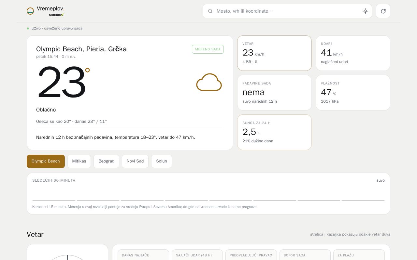
Task: Click the 'NAJJAČI UDAR (48 H)' stat card
Action: [x=197, y=255]
